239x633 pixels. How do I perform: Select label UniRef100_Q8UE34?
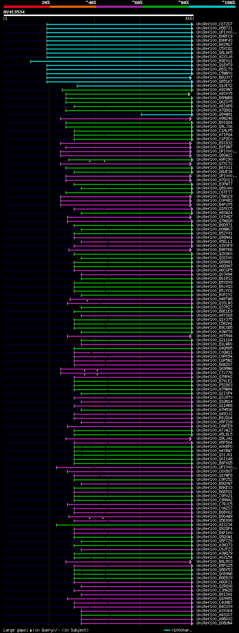coord(214,172)
